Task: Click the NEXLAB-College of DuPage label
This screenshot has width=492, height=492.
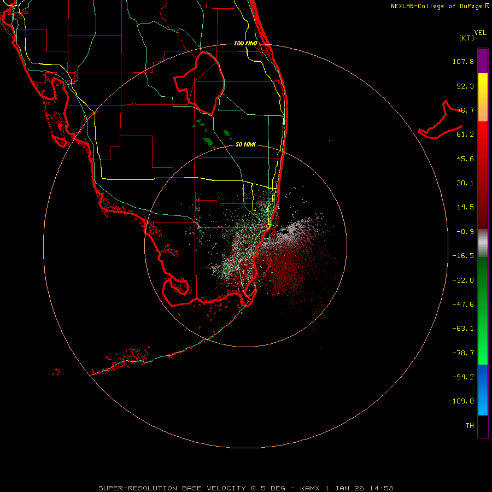Action: point(440,6)
